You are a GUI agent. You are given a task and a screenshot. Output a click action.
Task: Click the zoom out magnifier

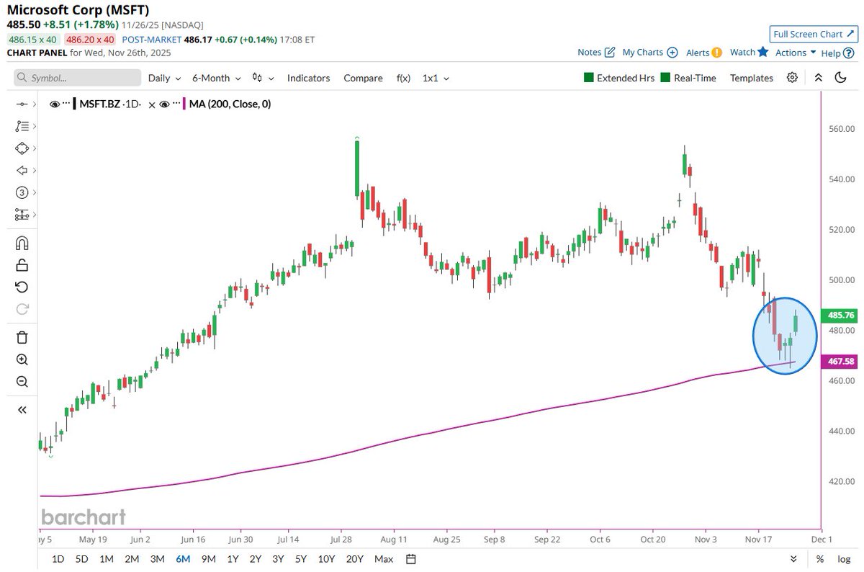(x=22, y=382)
